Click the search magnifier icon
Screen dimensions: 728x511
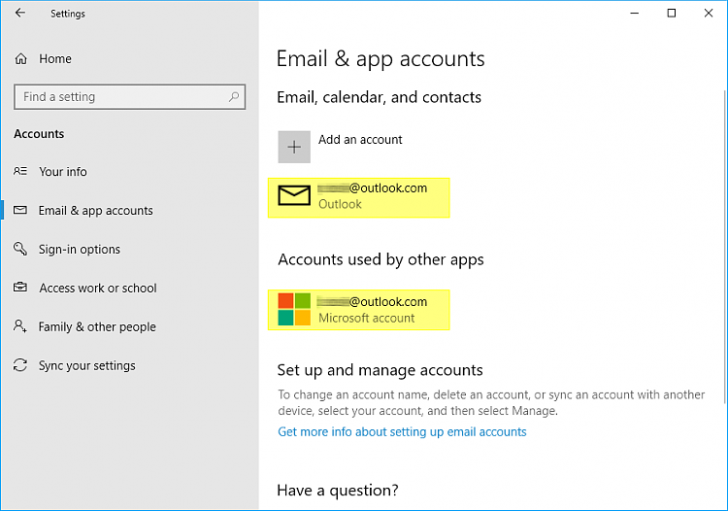click(x=234, y=96)
